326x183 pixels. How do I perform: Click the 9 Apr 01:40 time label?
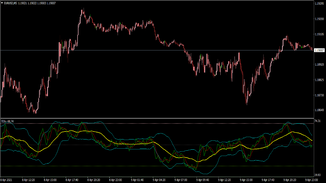tap(137, 180)
